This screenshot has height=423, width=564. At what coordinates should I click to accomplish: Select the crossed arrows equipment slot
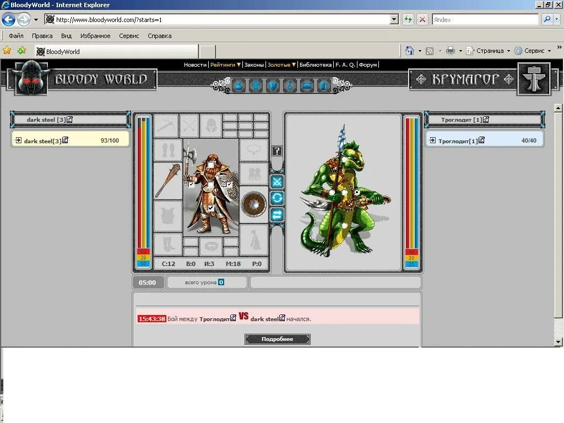click(x=189, y=126)
